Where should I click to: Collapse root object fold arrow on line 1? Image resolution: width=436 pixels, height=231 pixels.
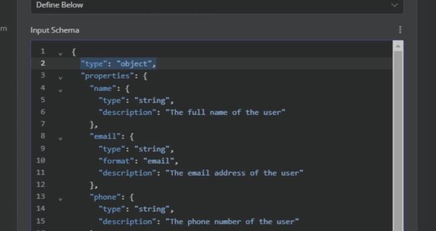pyautogui.click(x=61, y=54)
